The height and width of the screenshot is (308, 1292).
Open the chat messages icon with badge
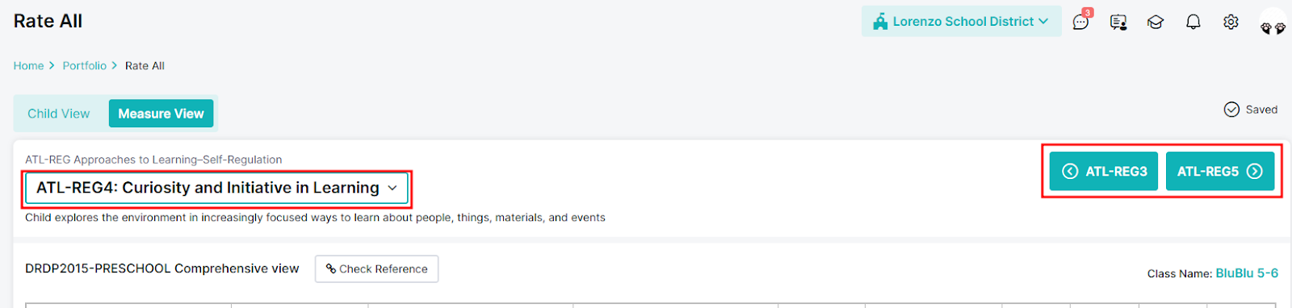coord(1081,21)
